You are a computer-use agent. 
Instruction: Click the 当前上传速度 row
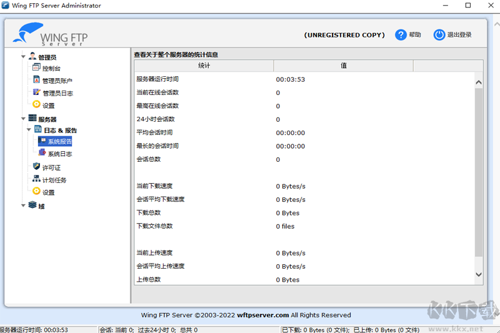(304, 253)
